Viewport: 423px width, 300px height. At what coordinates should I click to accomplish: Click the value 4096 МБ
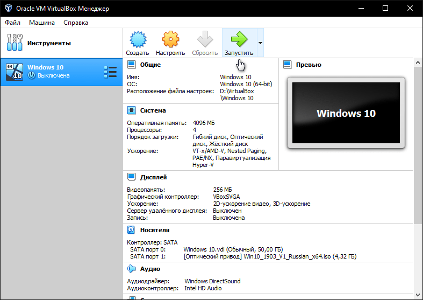point(204,123)
